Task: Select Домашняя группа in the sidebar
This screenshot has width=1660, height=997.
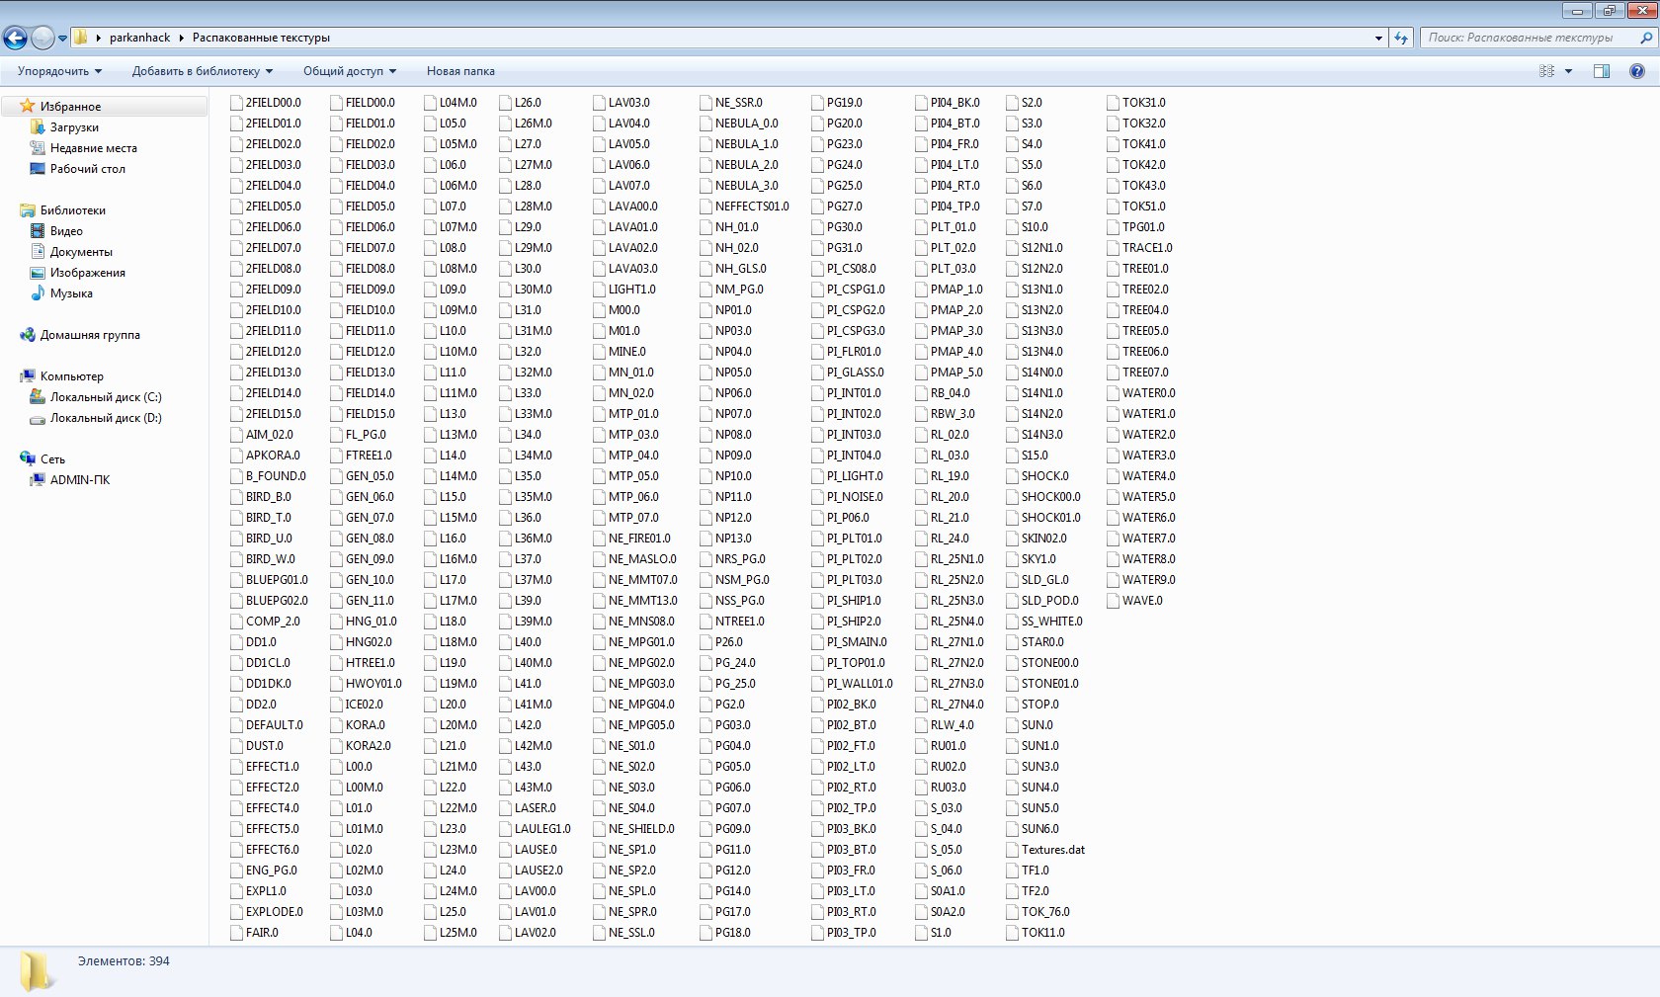Action: [90, 335]
